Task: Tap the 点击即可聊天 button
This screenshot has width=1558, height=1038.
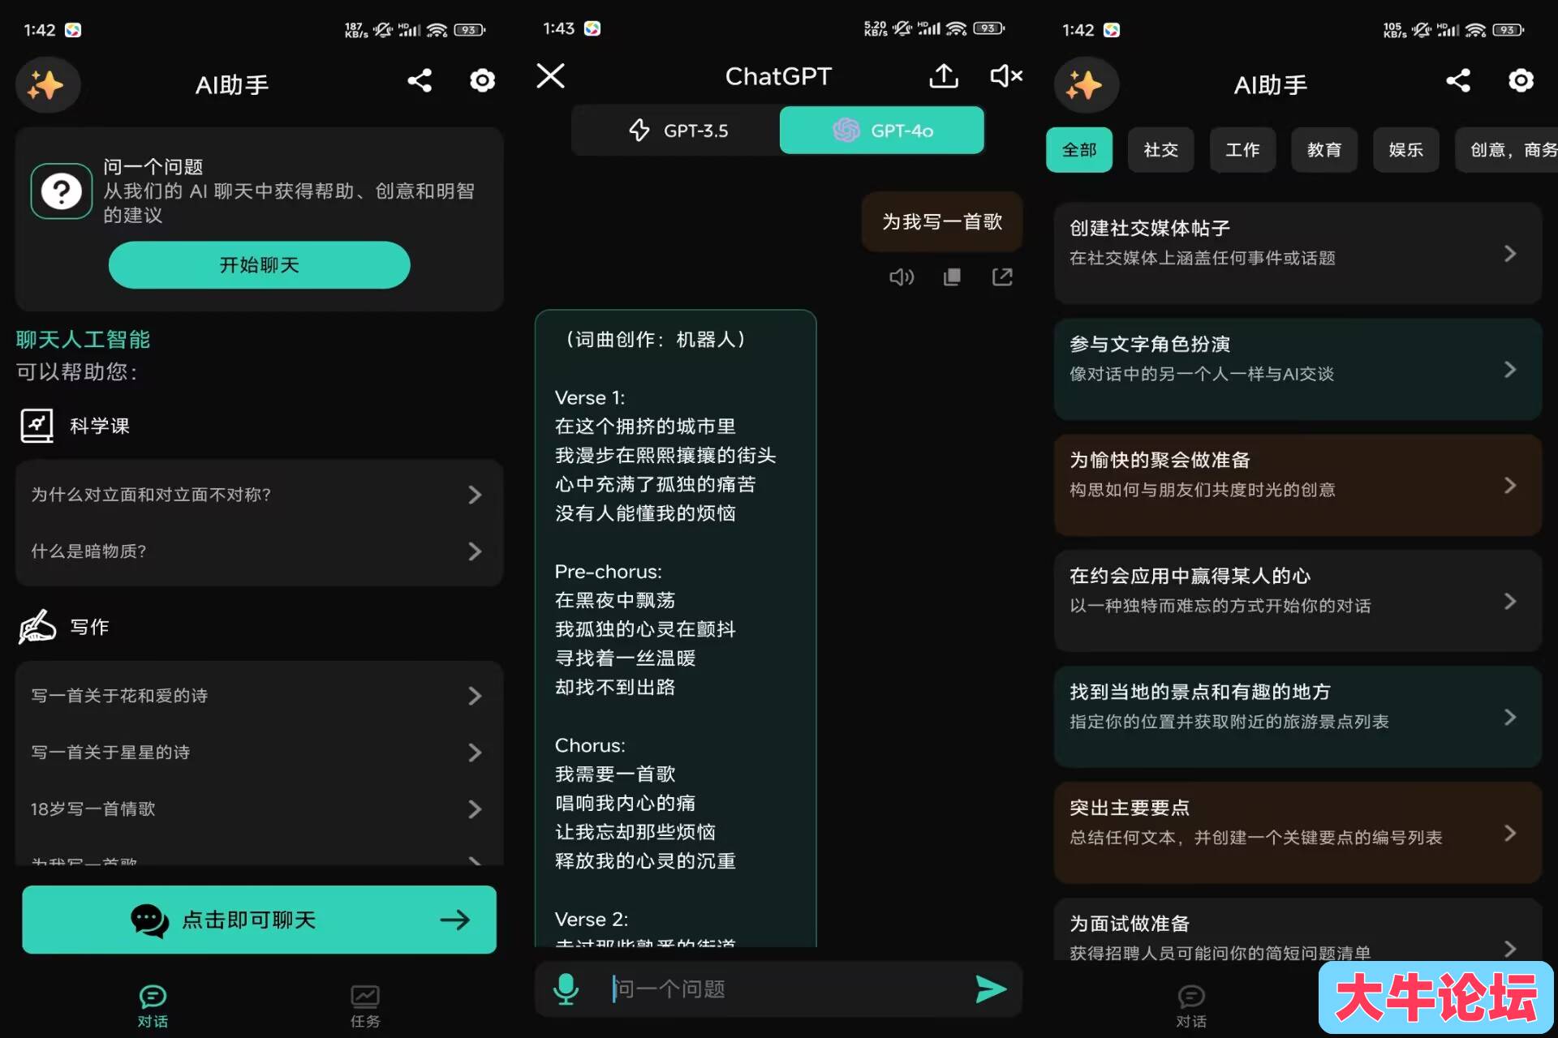Action: [260, 920]
